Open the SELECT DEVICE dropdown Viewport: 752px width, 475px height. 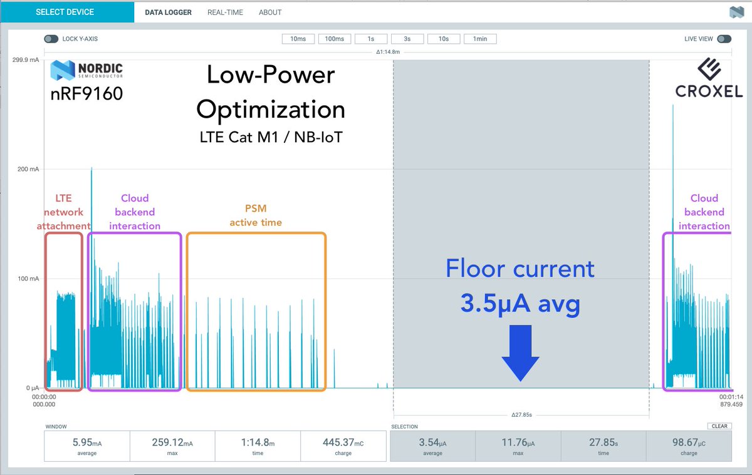pyautogui.click(x=67, y=12)
